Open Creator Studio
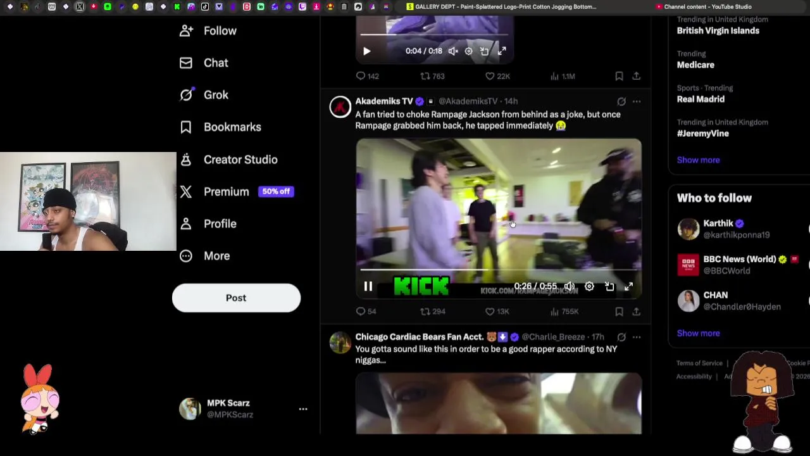810x456 pixels. pos(228,160)
